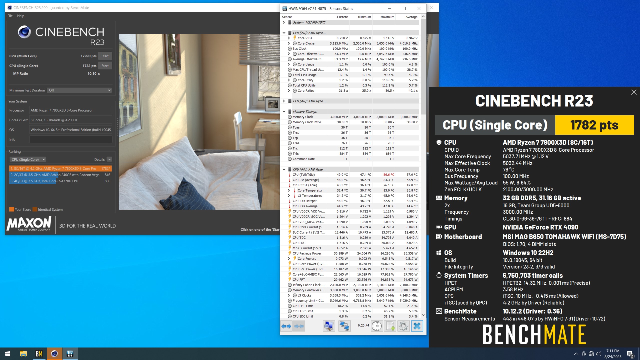640x360 pixels.
Task: Click the CPU Package Power lightning icon
Action: [289, 253]
